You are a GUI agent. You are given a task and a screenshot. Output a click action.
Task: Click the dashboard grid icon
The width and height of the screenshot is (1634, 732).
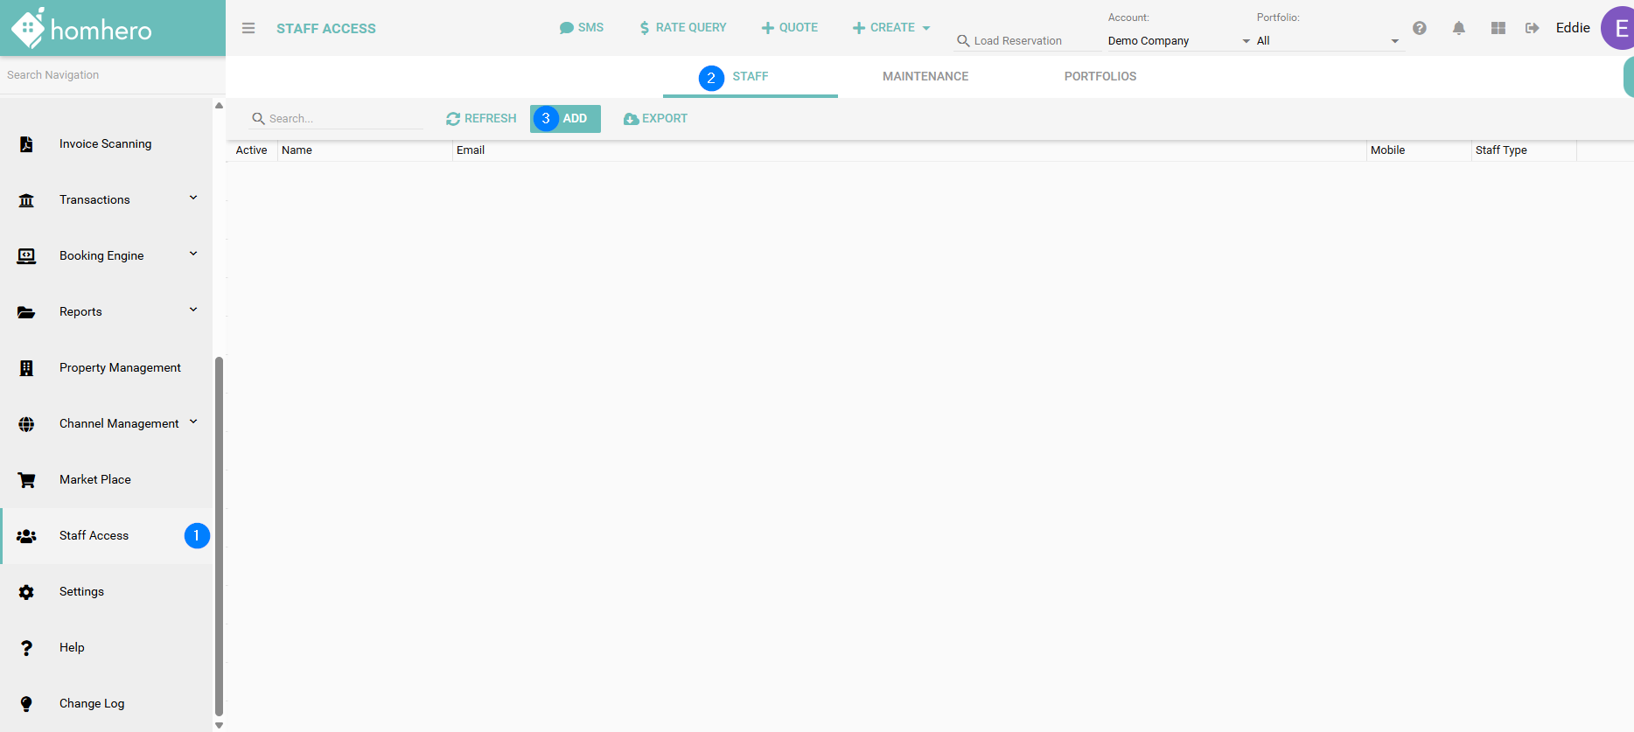pyautogui.click(x=1498, y=28)
